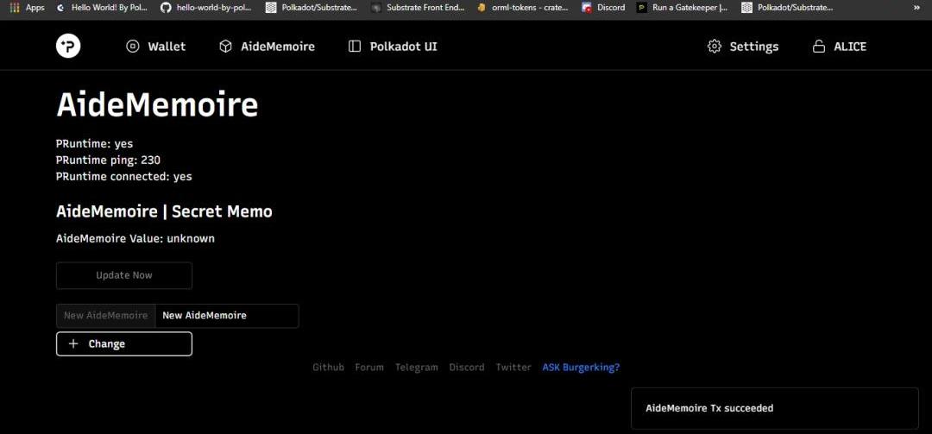Click the AideMemoire Tx succeeded notification

pyautogui.click(x=774, y=408)
